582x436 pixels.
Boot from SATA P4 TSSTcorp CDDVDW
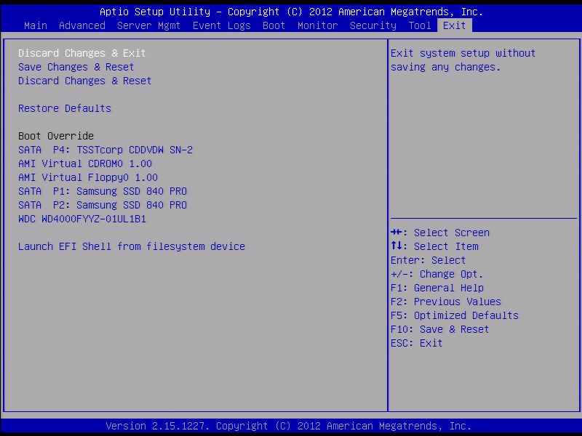(x=105, y=150)
